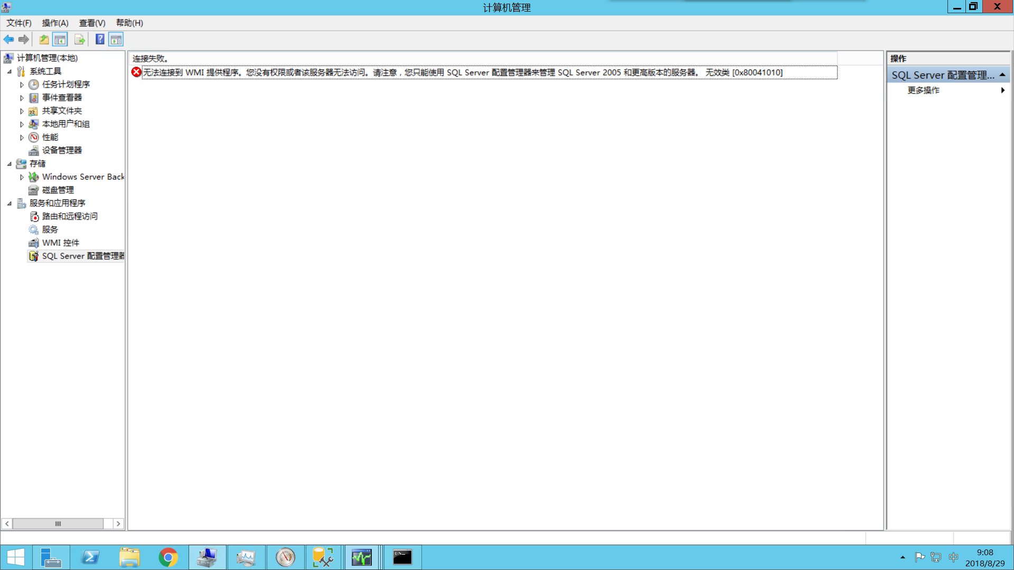This screenshot has width=1014, height=570.
Task: Click the Up one level folder icon
Action: pyautogui.click(x=44, y=40)
